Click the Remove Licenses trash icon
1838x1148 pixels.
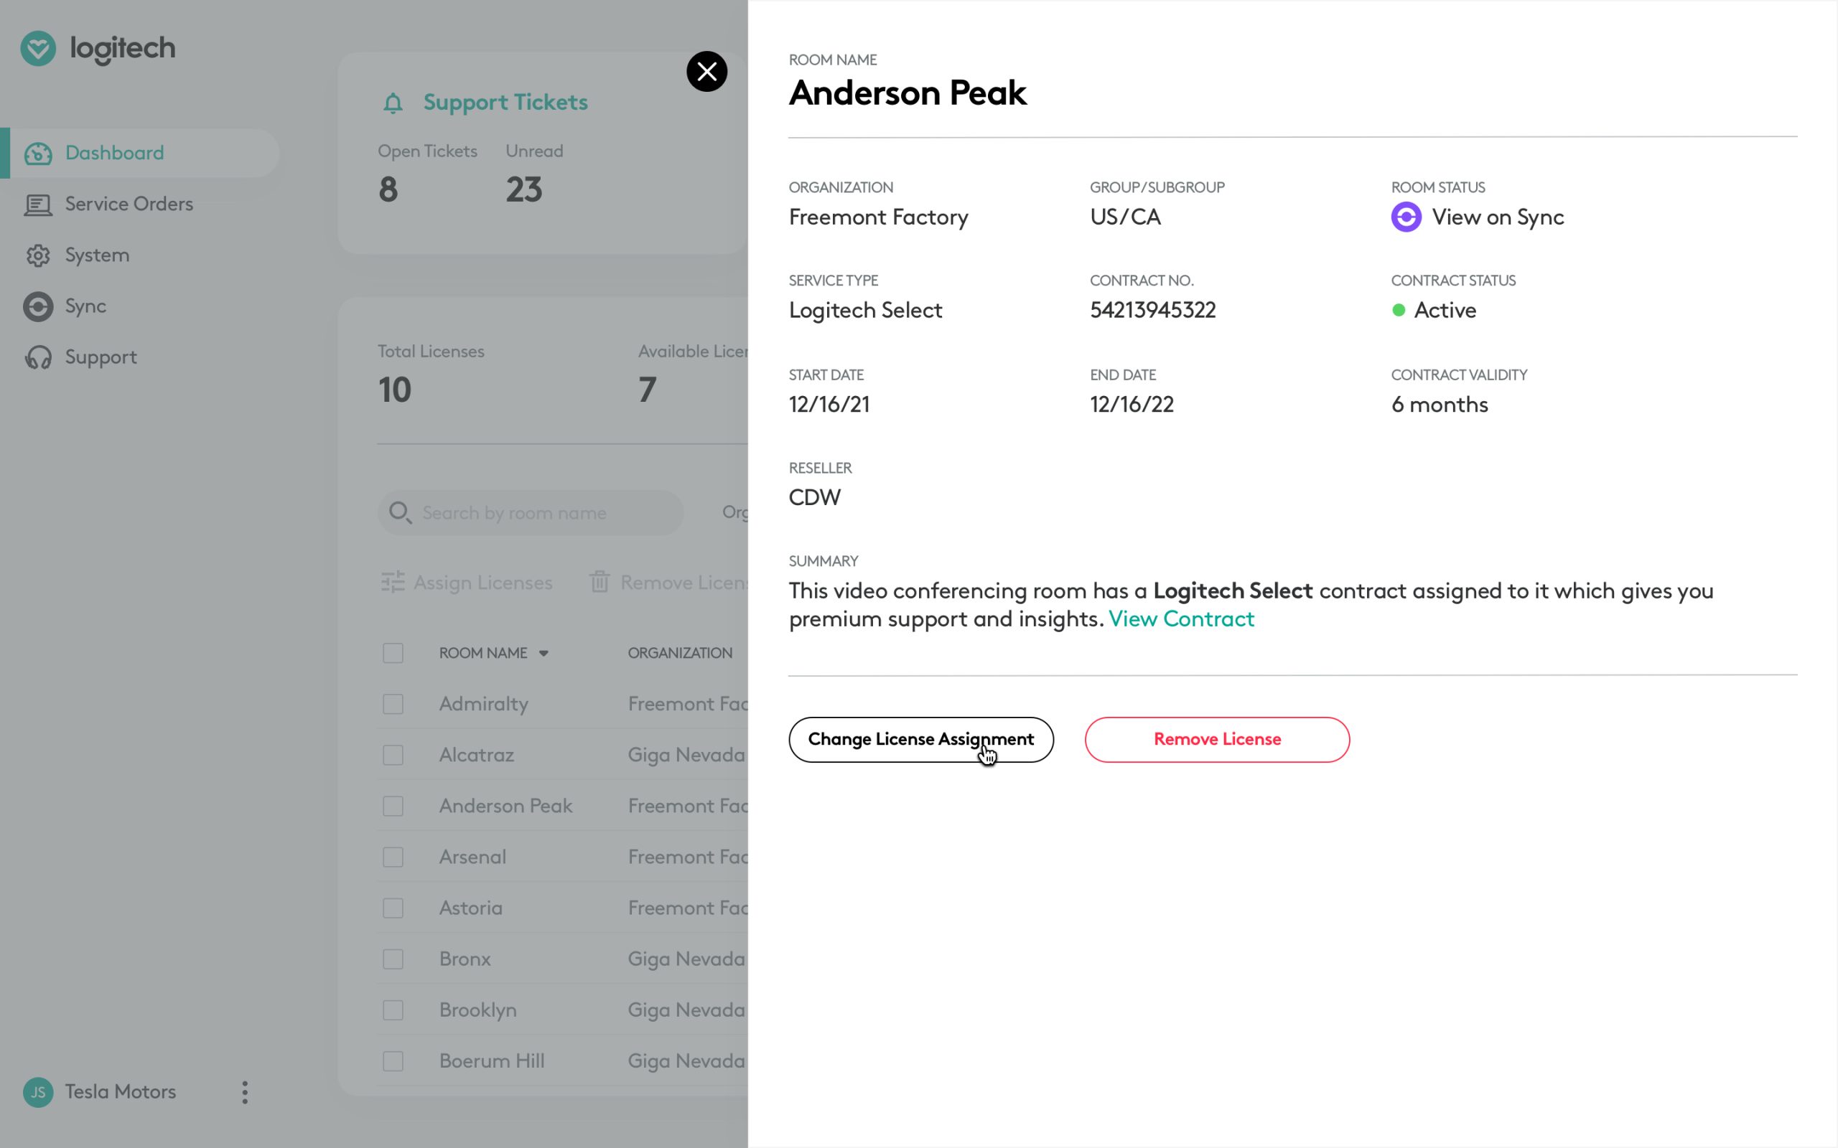tap(600, 583)
